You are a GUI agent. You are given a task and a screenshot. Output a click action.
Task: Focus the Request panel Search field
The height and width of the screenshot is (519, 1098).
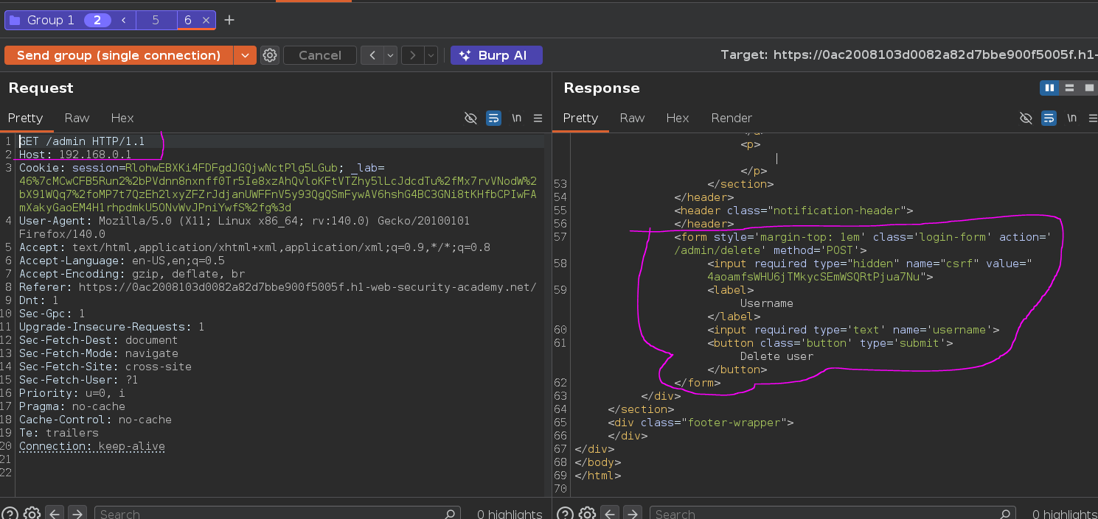(x=277, y=514)
